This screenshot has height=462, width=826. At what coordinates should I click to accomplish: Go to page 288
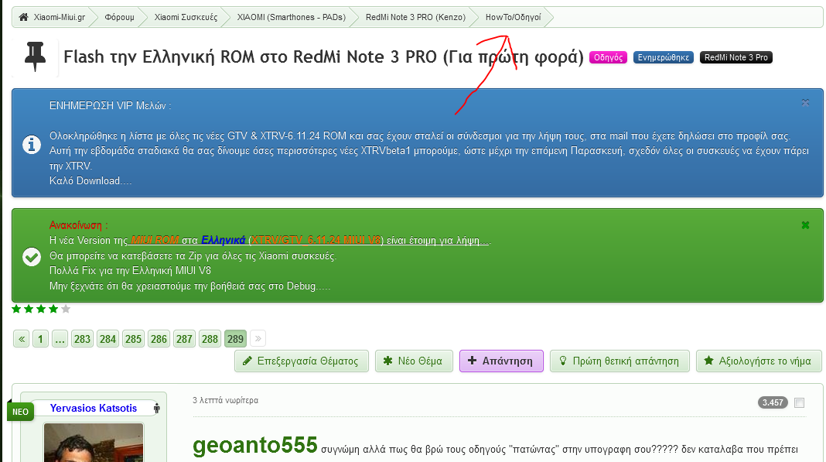pyautogui.click(x=210, y=339)
